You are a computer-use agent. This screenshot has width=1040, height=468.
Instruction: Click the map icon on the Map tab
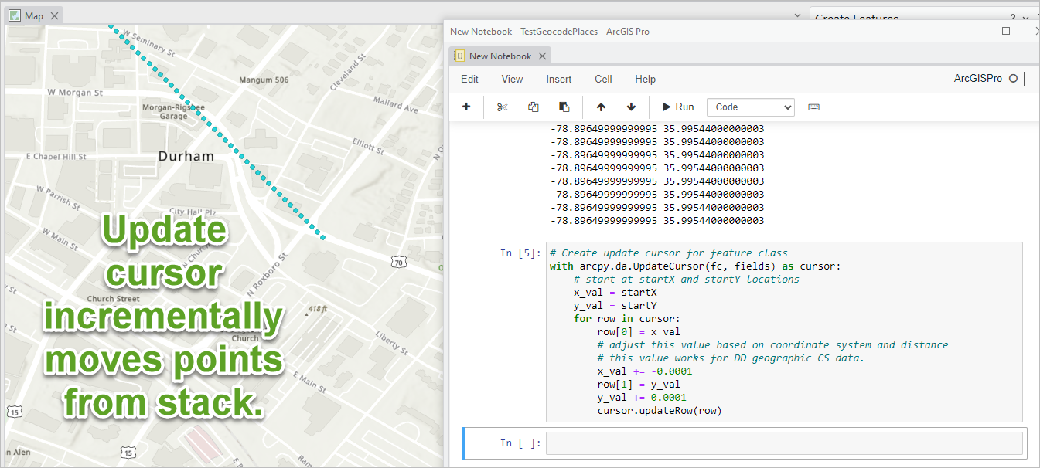pos(15,15)
